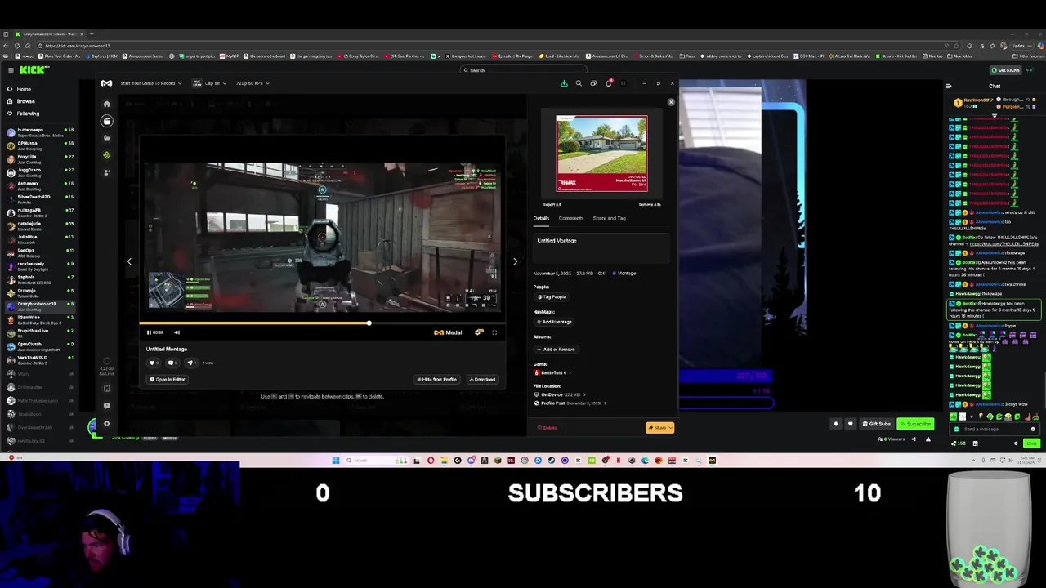Click the Windows taskbar search icon

coord(349,461)
